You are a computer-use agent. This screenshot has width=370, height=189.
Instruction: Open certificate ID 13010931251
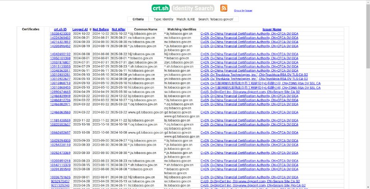[60, 74]
